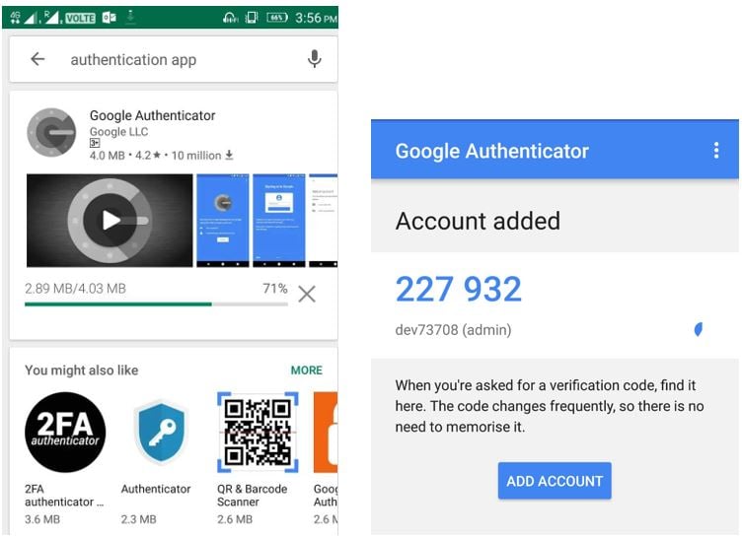Click the download progress bar
This screenshot has width=742, height=538.
[156, 304]
